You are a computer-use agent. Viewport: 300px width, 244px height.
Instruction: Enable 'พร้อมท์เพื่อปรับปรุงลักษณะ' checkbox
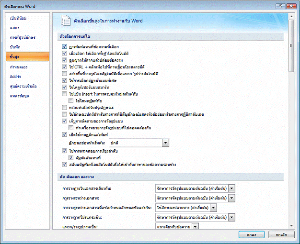(65, 107)
